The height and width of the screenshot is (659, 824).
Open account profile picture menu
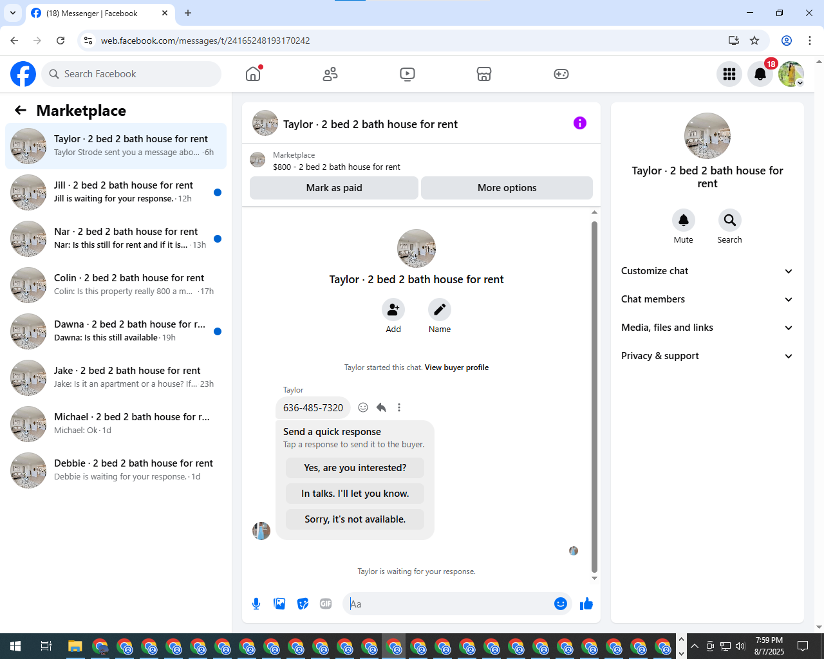click(791, 74)
